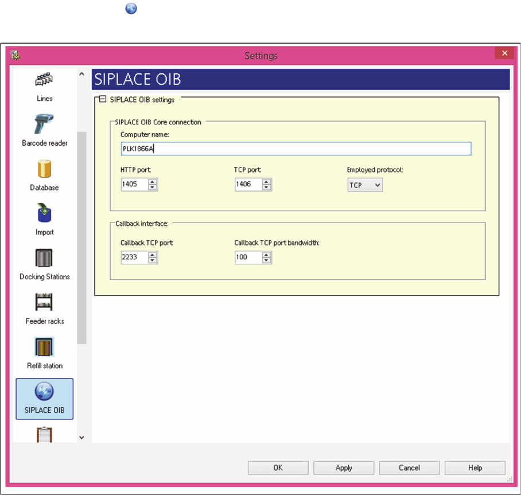Click the sidebar scroll down arrow

[81, 438]
